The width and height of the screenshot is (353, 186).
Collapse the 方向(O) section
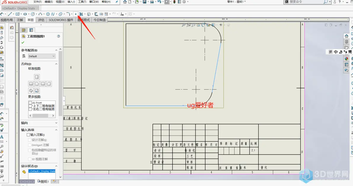point(56,64)
